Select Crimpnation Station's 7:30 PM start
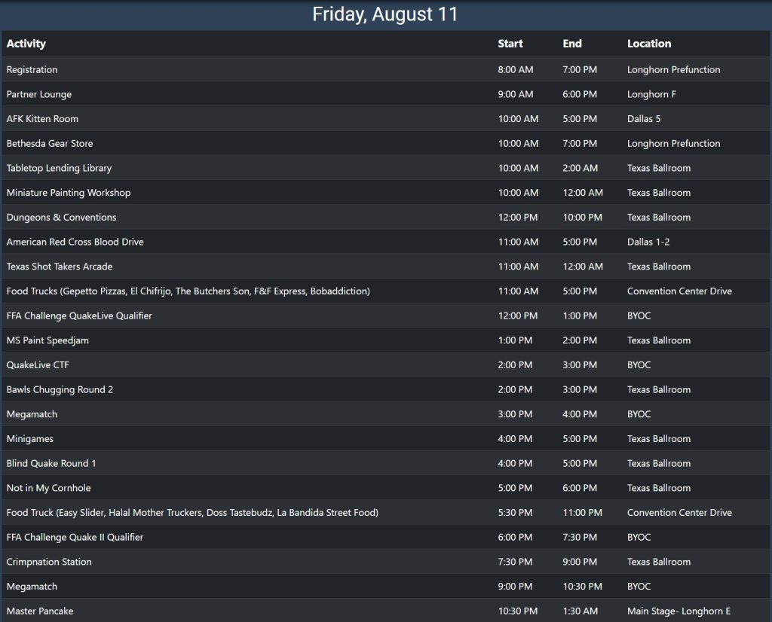This screenshot has height=622, width=772. click(515, 562)
